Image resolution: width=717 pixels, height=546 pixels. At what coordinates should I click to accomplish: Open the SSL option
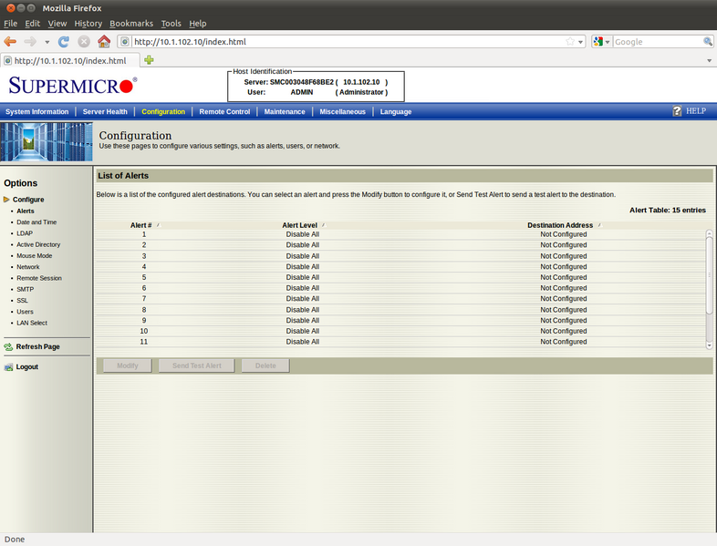point(23,300)
